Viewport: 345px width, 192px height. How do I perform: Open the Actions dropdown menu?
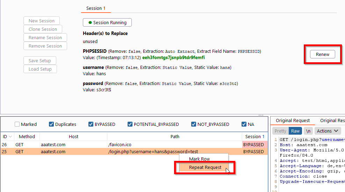[x=328, y=131]
